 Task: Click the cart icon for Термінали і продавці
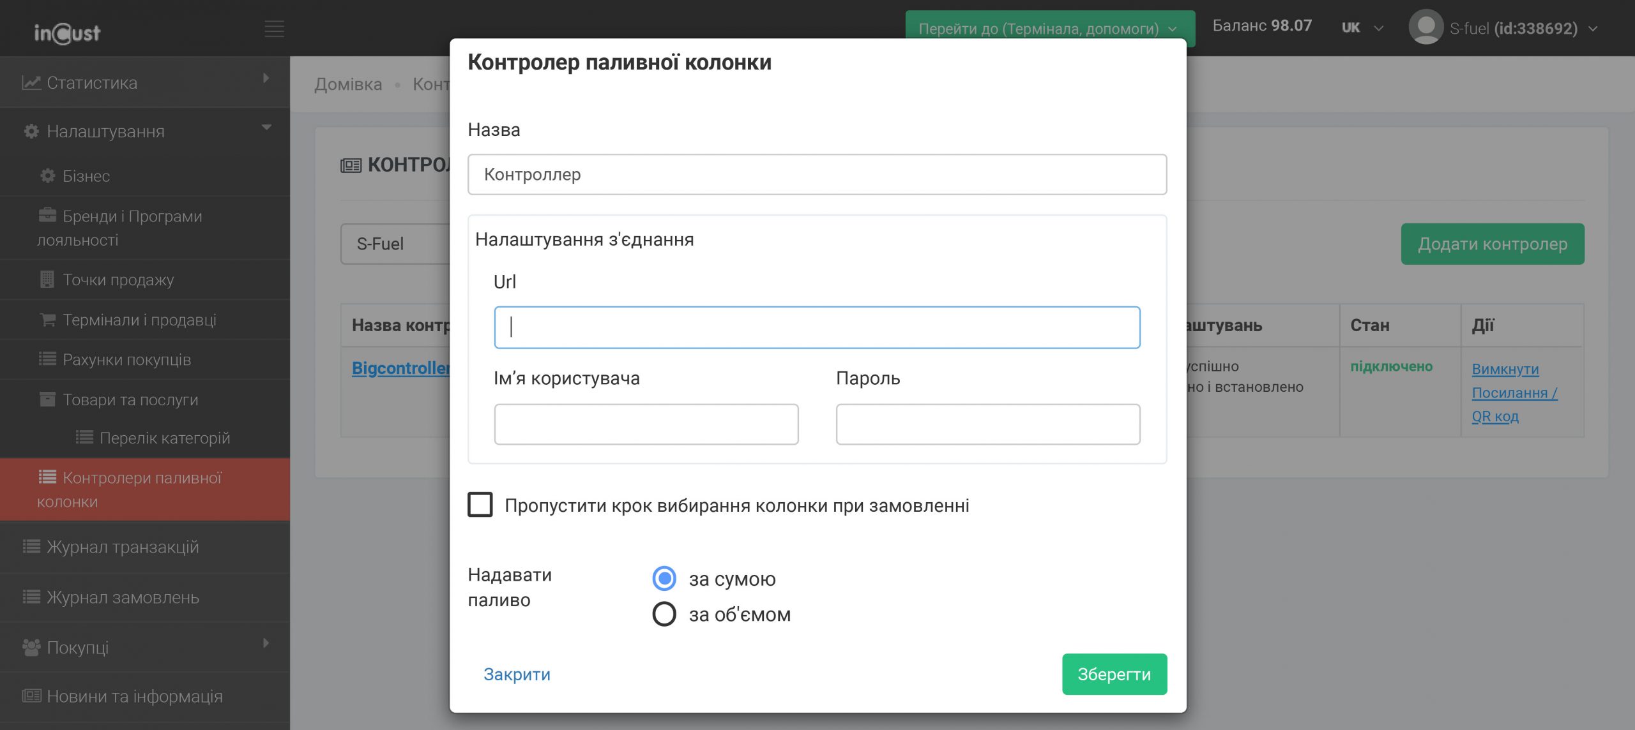pos(47,319)
